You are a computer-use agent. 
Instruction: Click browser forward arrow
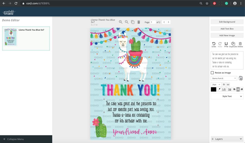click(10, 3)
